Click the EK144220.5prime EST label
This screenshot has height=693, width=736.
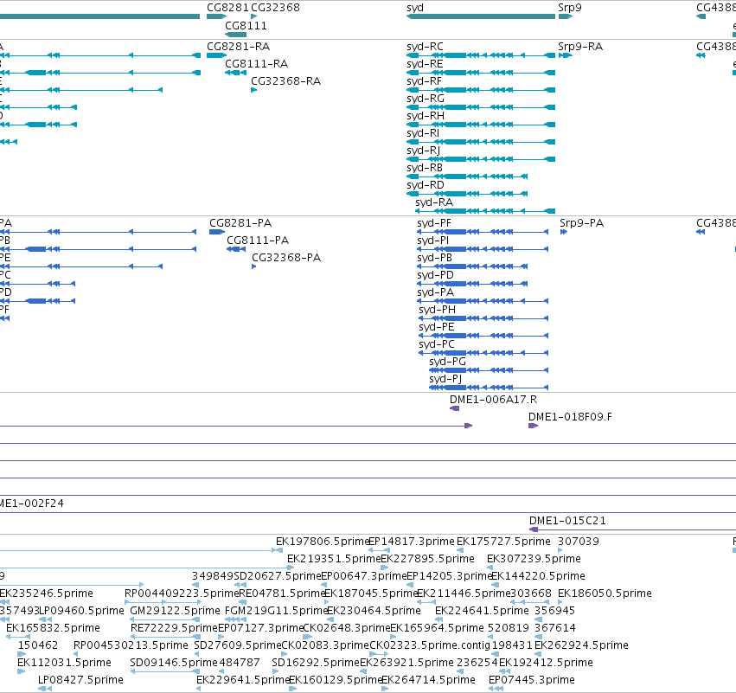click(538, 576)
